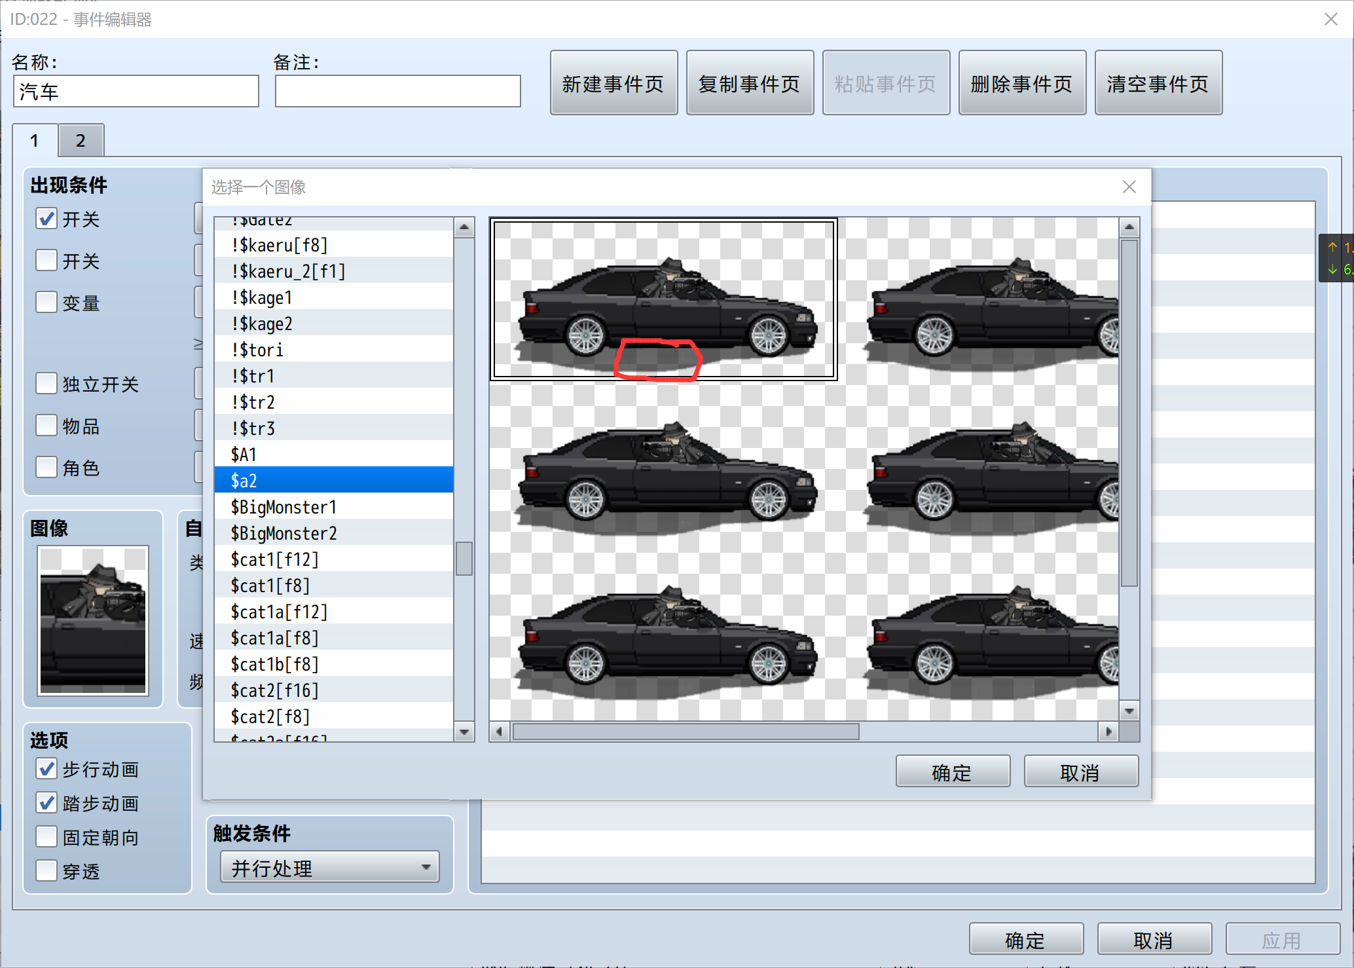Select $cat1[f12] in the image list
The height and width of the screenshot is (968, 1354).
pyautogui.click(x=334, y=559)
